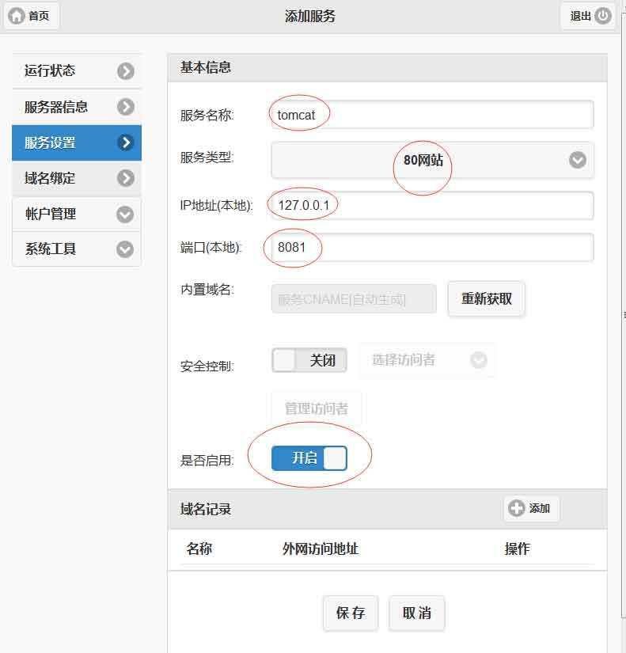This screenshot has width=626, height=653.
Task: Click the 端口(本地) field containing 8081
Action: click(432, 248)
